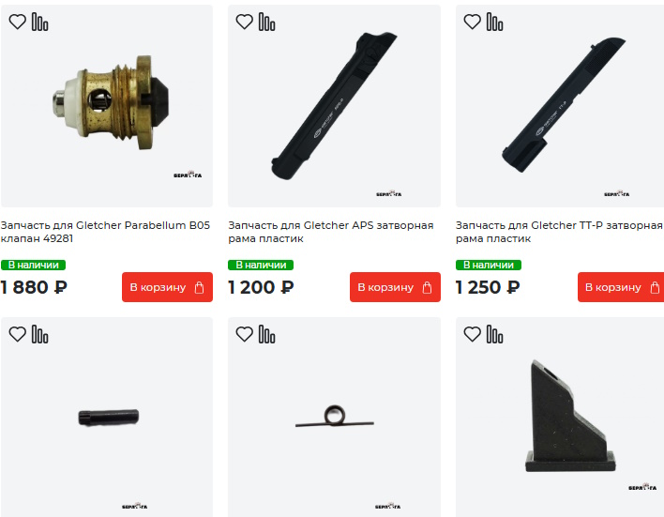Image resolution: width=664 pixels, height=517 pixels.
Task: Add 1 200 ₽ APS slide to cart
Action: click(395, 287)
